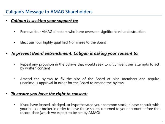Click the bullet dot before "Caligan is seeking"

pyautogui.click(x=7, y=21)
